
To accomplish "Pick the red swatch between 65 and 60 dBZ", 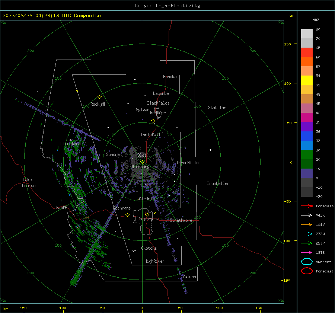I will [307, 52].
